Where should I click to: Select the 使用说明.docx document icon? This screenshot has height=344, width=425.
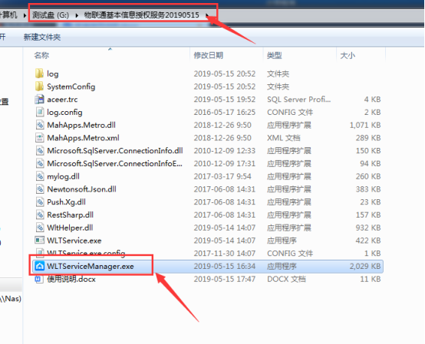(39, 279)
